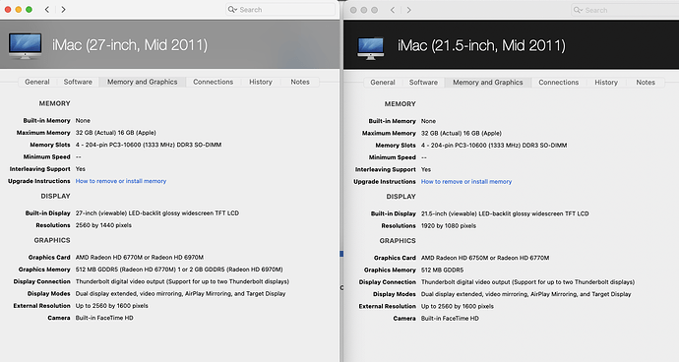The height and width of the screenshot is (362, 679).
Task: Go forward in the 27-inch iMac window
Action: (63, 10)
